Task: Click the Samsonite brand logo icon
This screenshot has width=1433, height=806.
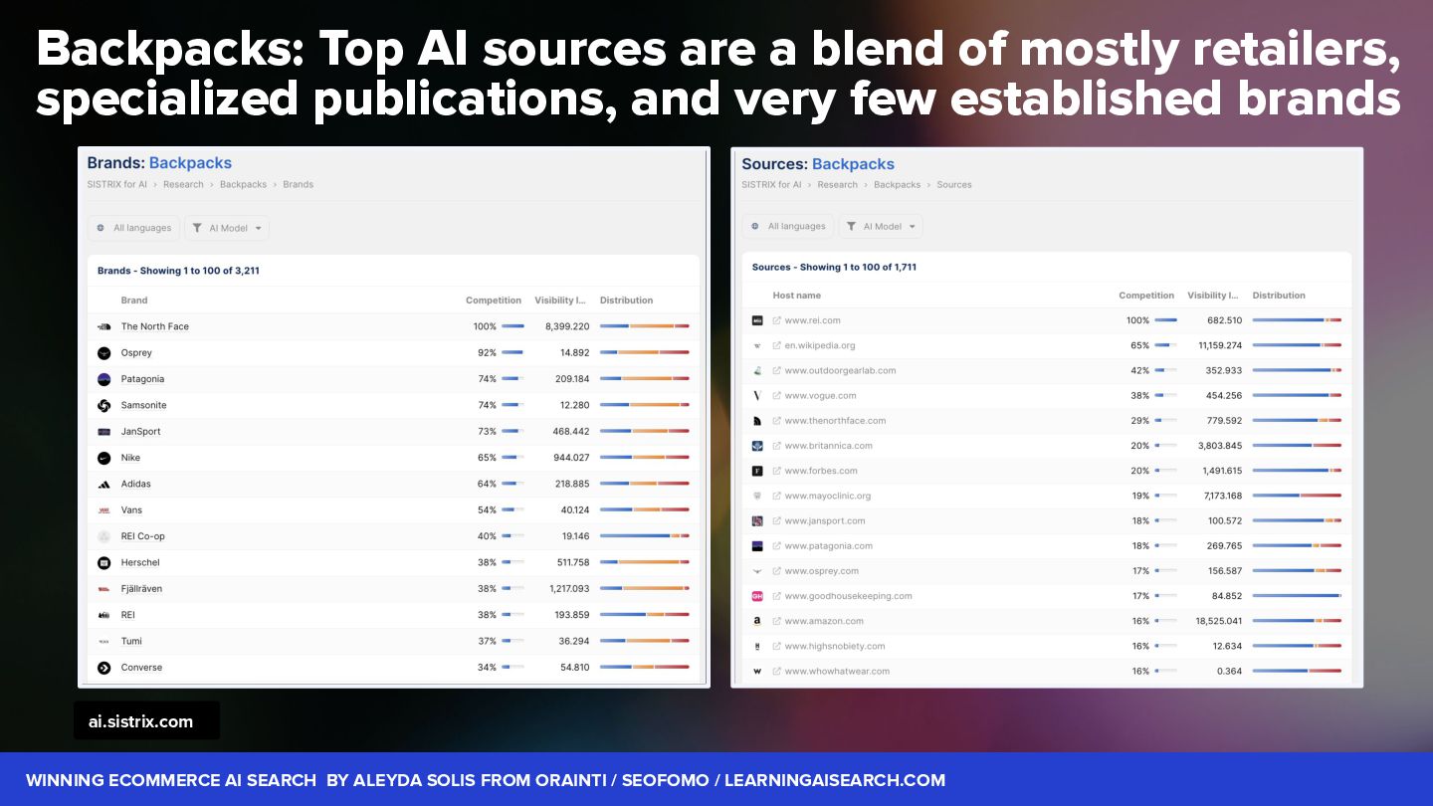Action: 103,405
